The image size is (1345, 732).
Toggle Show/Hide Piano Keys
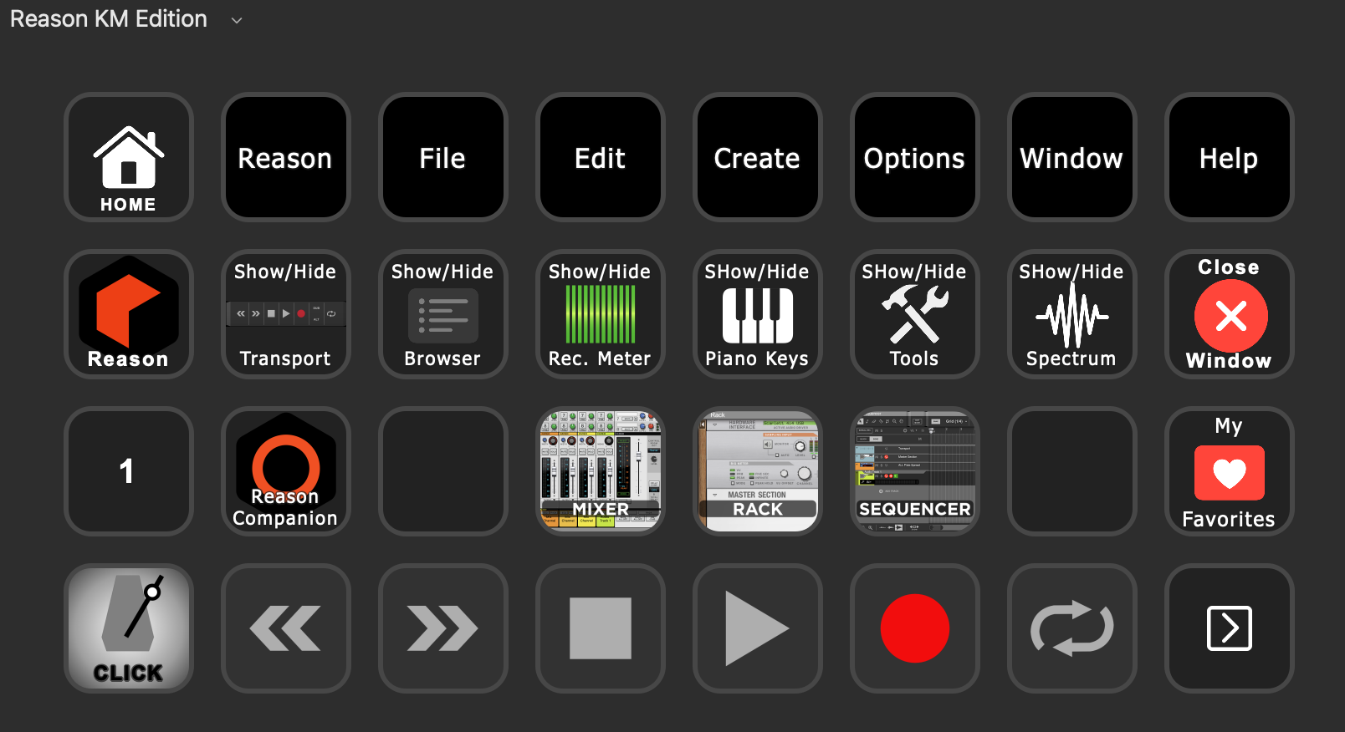coord(758,314)
